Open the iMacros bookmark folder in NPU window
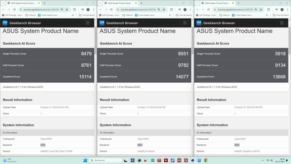 [x=128, y=15]
